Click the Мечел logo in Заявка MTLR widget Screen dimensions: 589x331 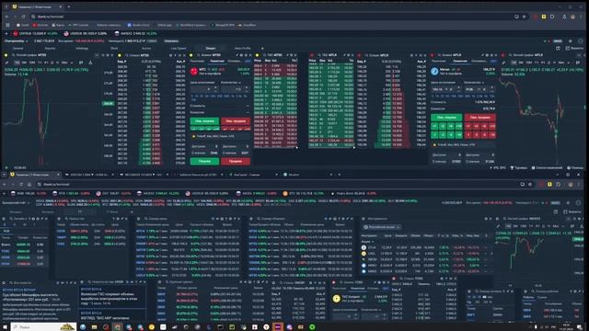pos(434,72)
